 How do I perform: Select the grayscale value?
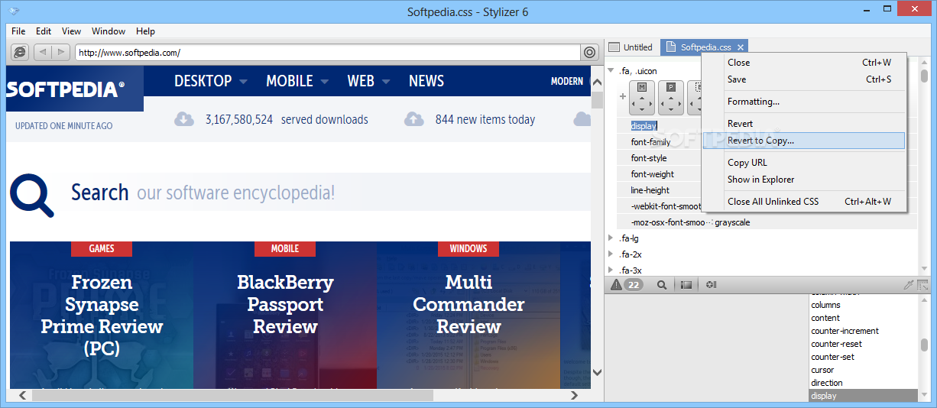[x=732, y=222]
